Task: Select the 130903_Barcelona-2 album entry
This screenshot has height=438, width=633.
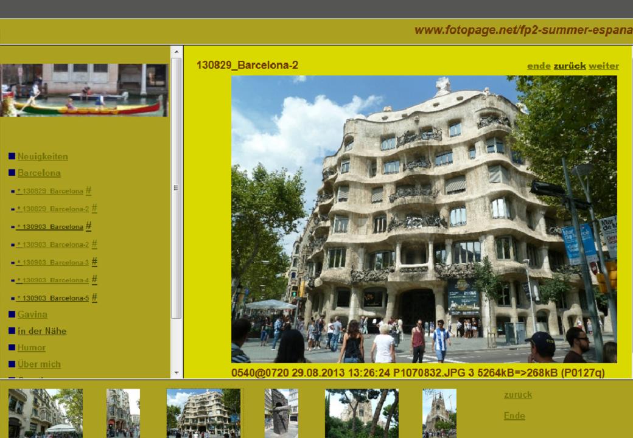Action: (52, 245)
